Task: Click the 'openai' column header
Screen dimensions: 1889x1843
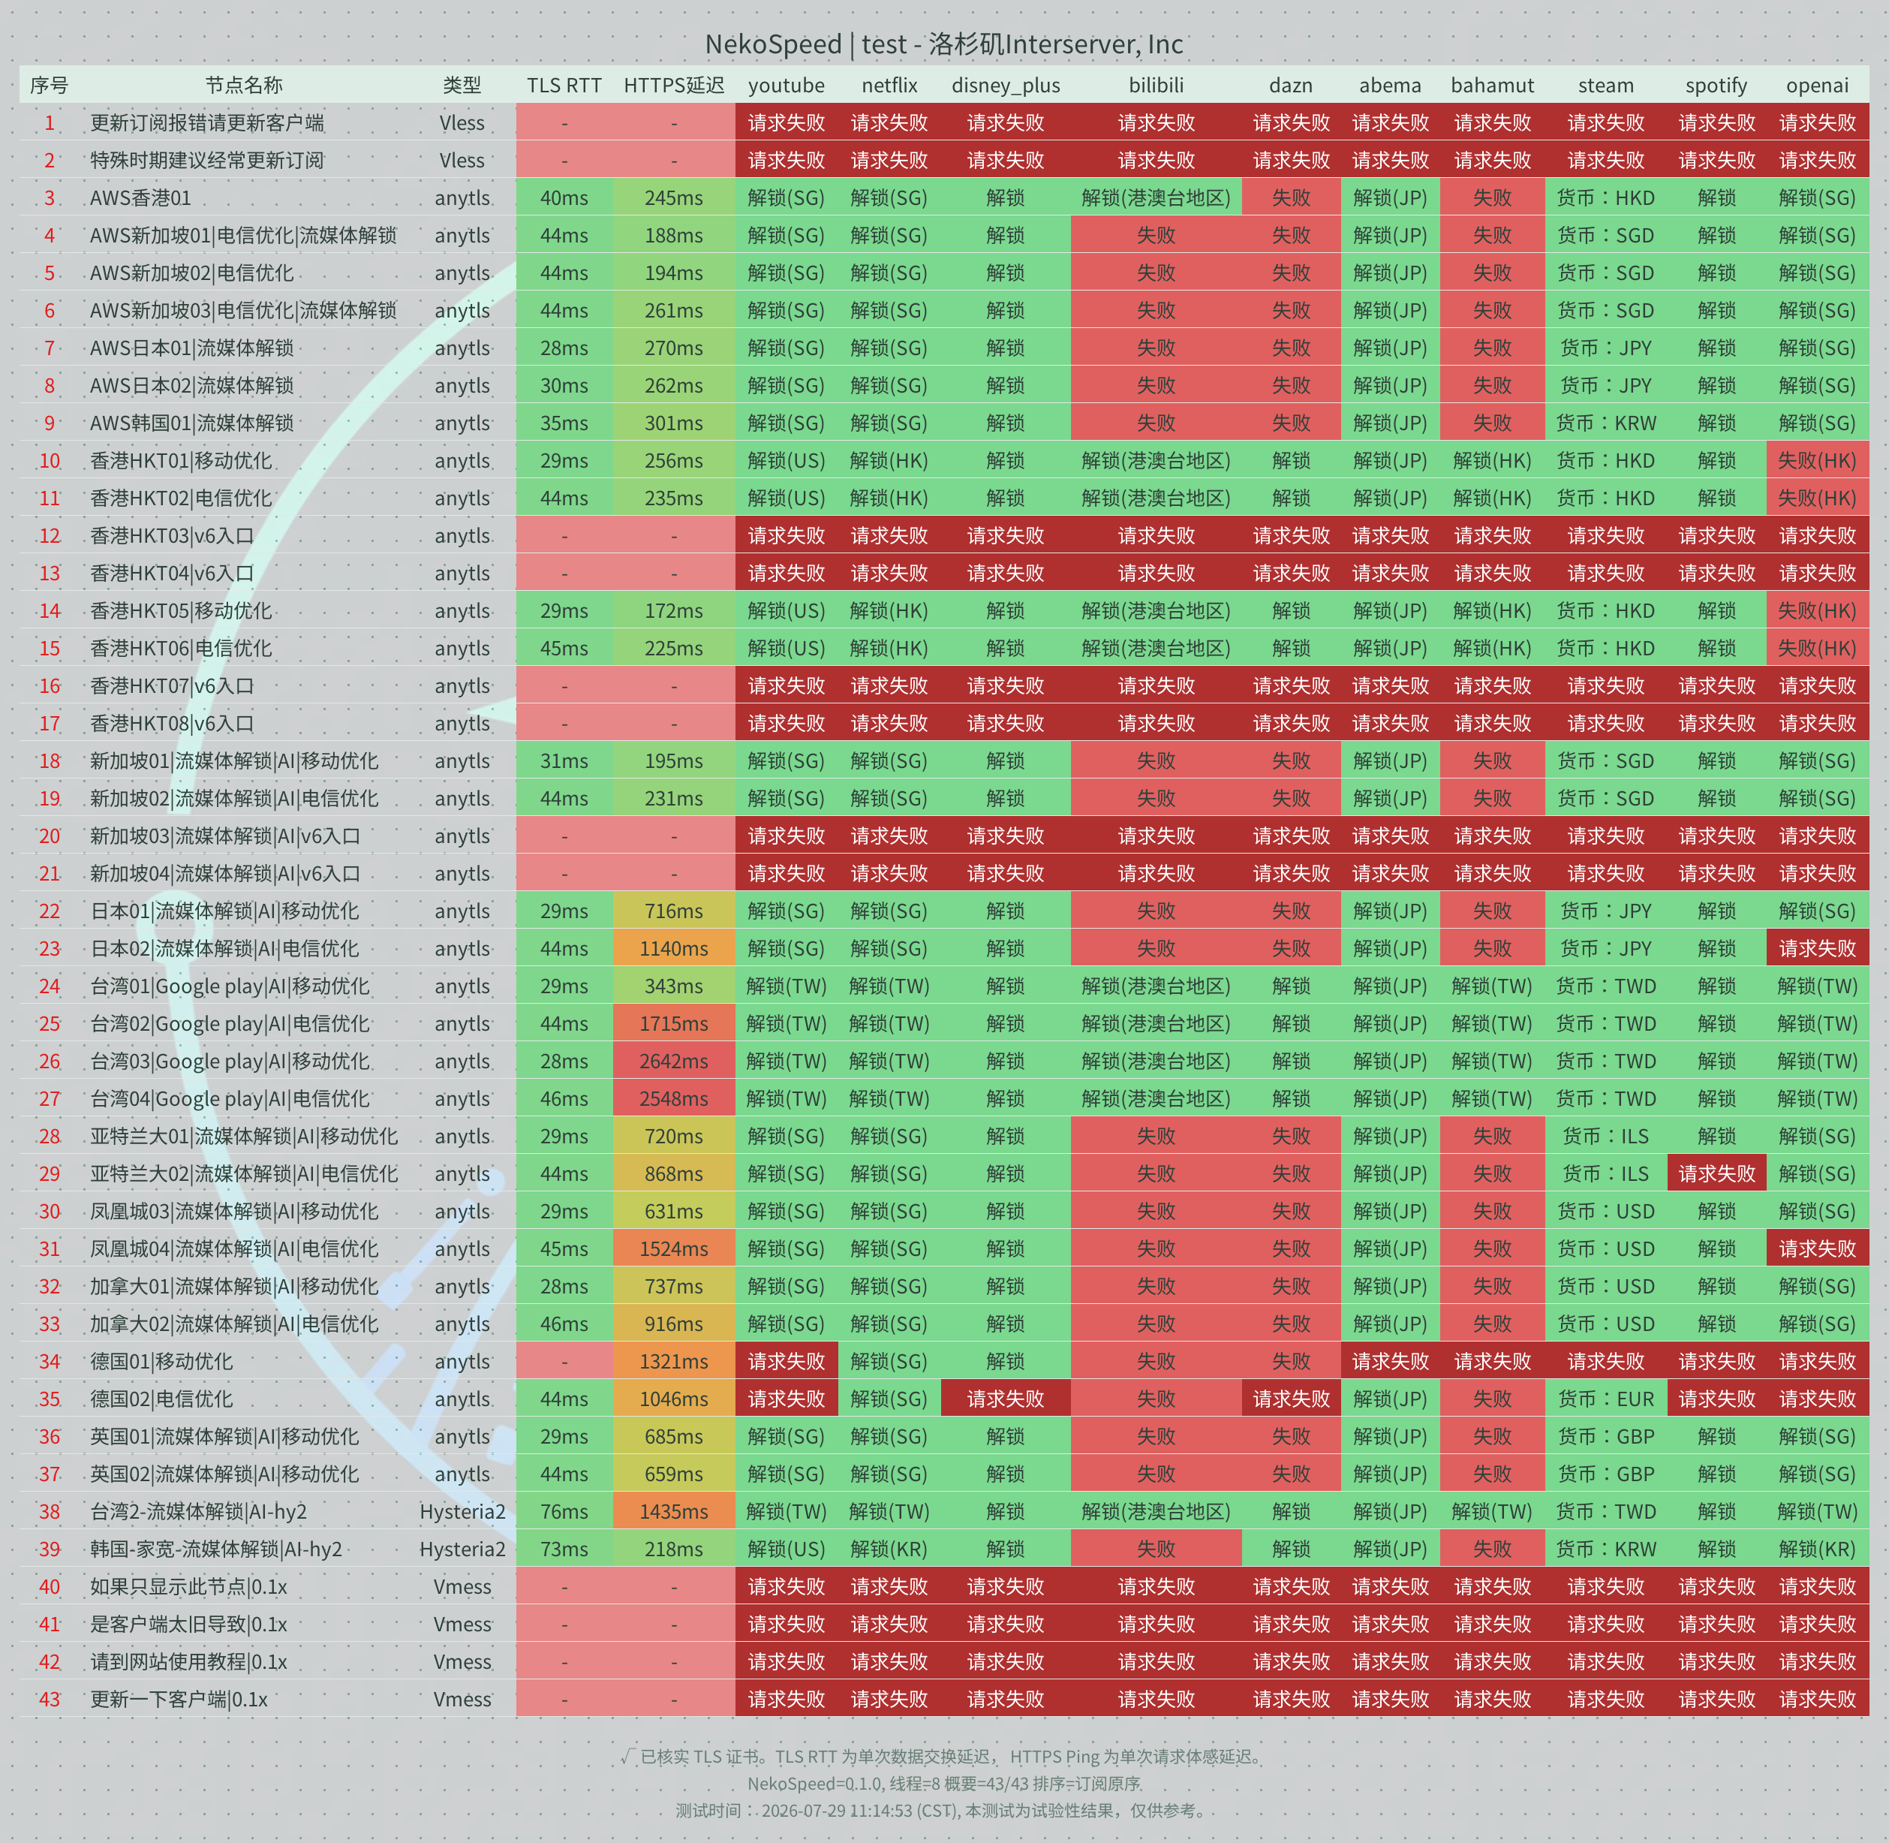Action: coord(1816,85)
